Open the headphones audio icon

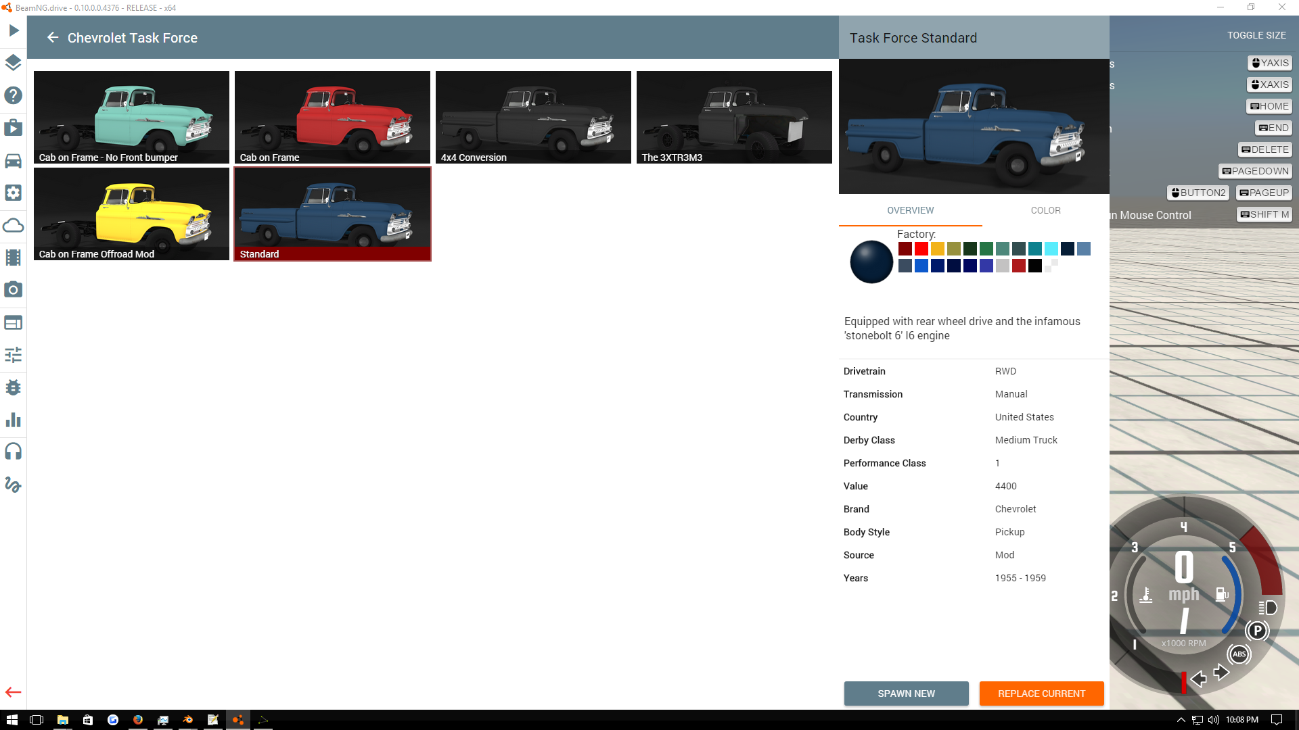pyautogui.click(x=14, y=452)
